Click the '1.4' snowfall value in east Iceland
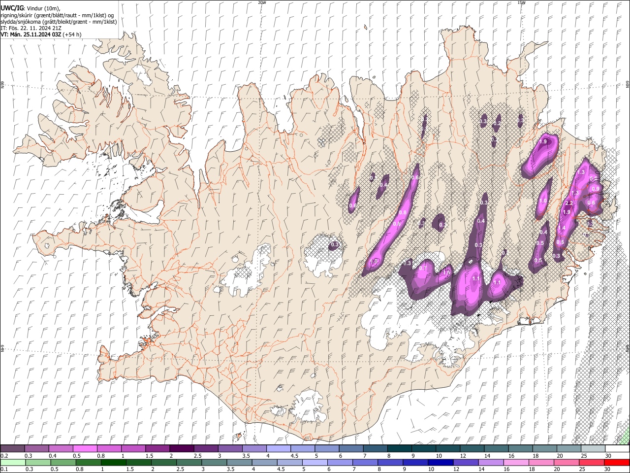Viewport: 630px width, 473px height. [562, 228]
